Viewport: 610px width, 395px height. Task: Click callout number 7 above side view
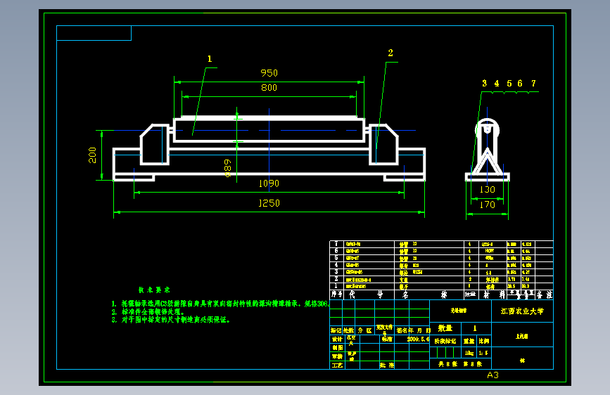pyautogui.click(x=533, y=83)
